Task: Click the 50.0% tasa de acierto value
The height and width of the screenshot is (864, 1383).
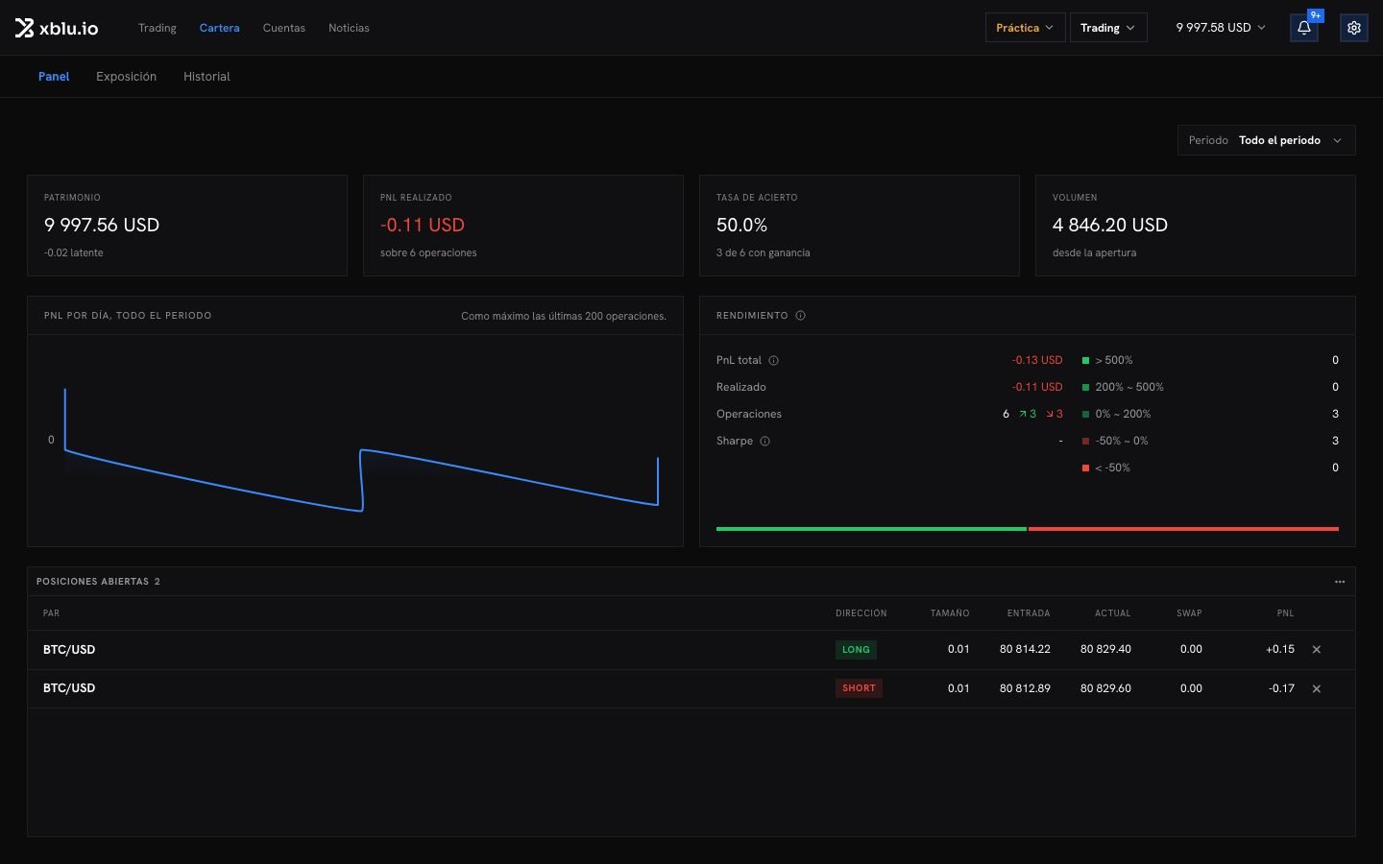Action: coord(741,226)
